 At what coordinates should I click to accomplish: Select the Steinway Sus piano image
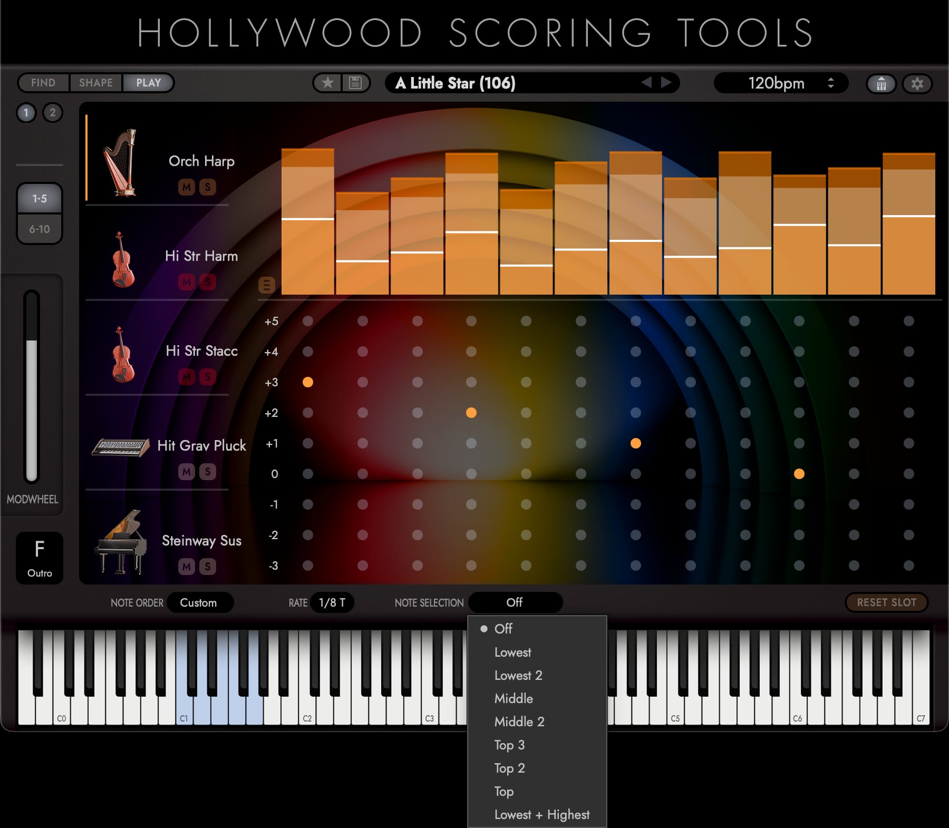click(x=121, y=542)
